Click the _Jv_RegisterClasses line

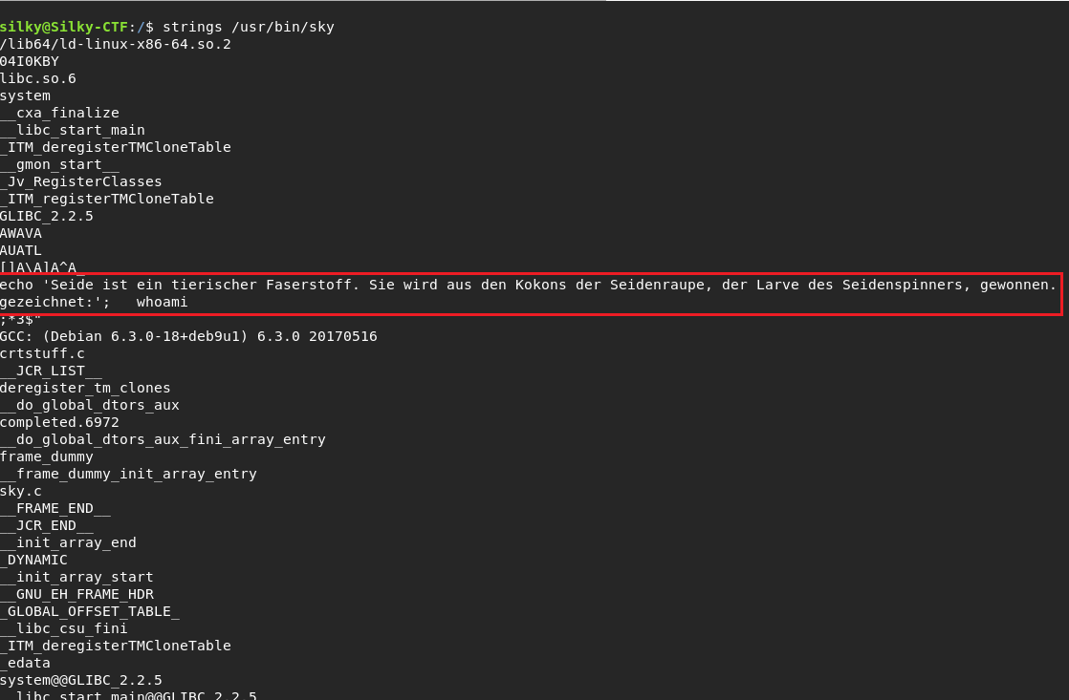(81, 181)
